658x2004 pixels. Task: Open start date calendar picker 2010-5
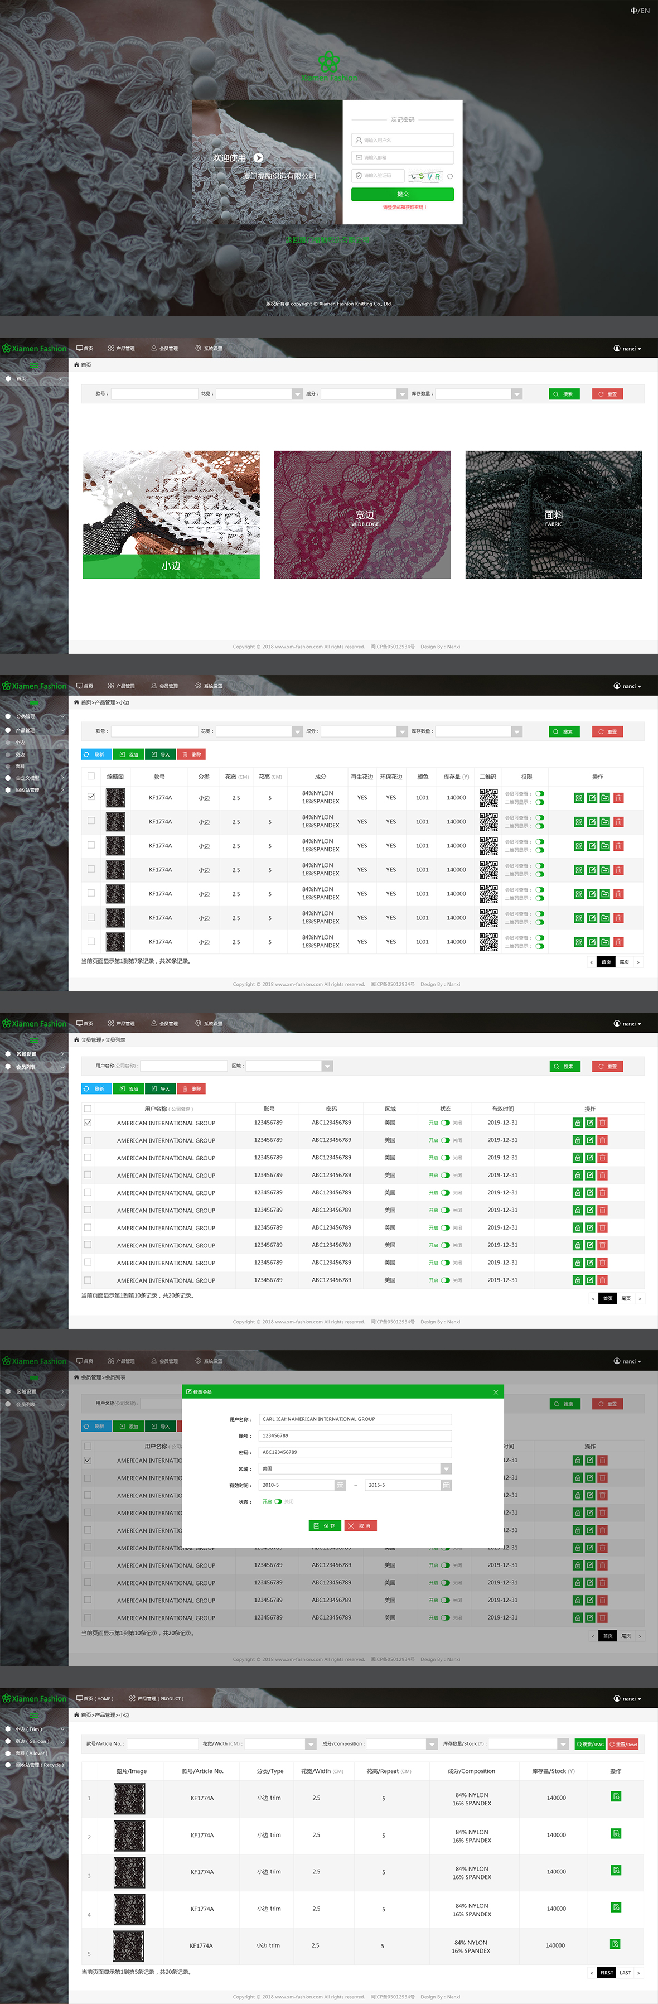point(340,1485)
